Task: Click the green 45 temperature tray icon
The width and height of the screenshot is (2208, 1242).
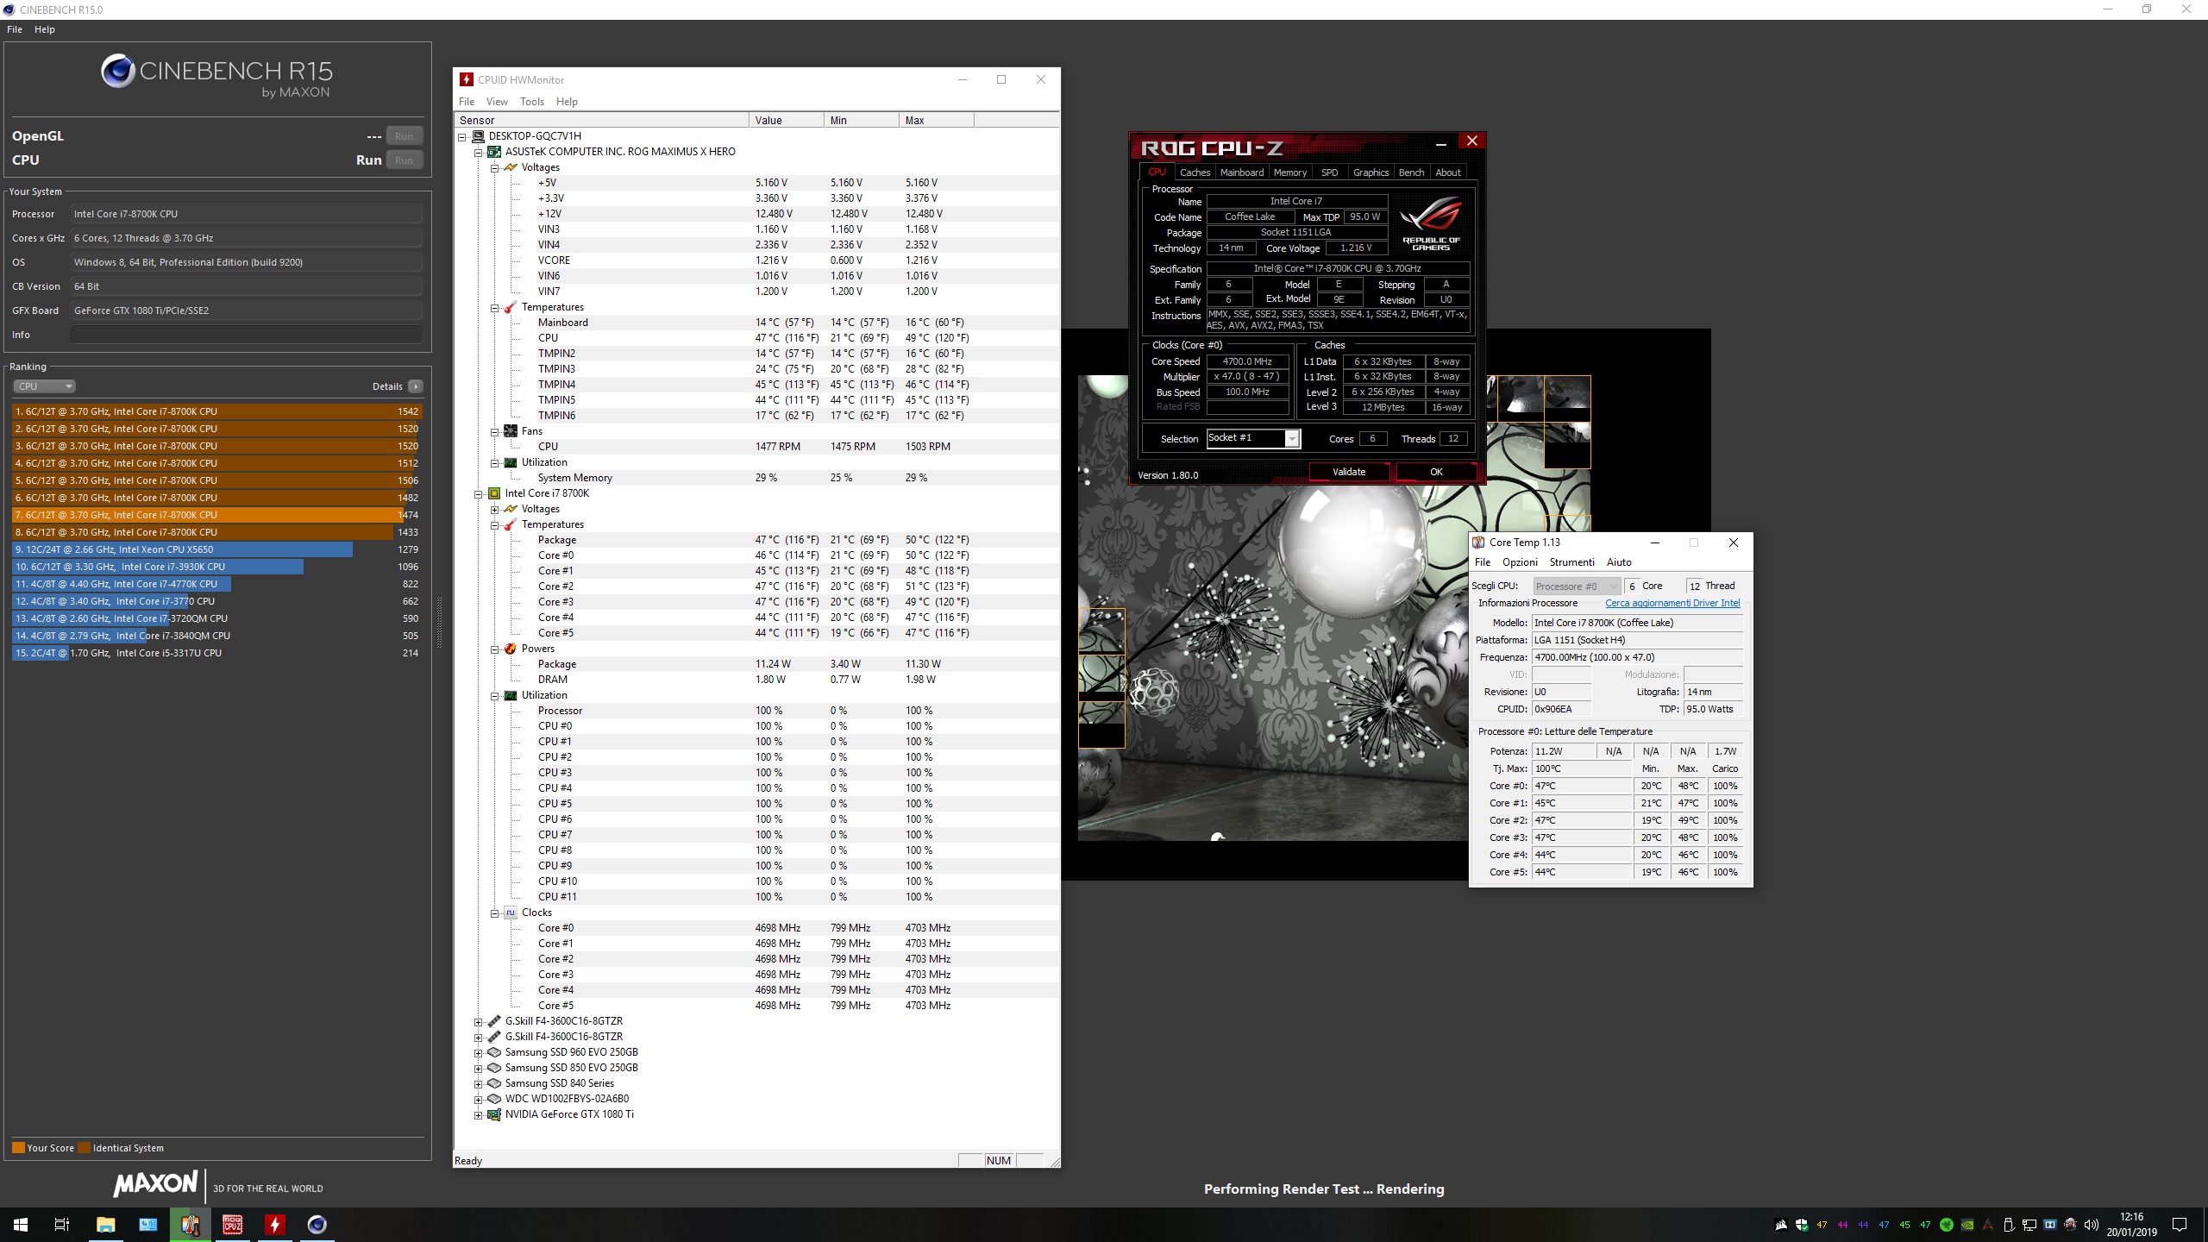Action: pyautogui.click(x=1905, y=1225)
